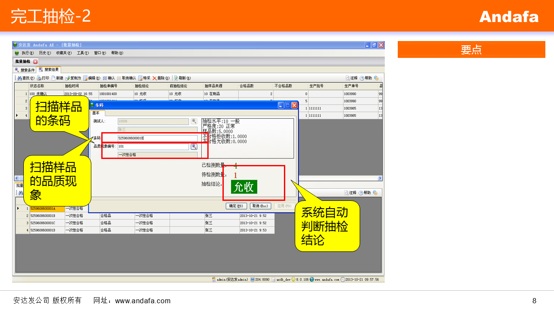This screenshot has width=554, height=311.
Task: Refresh the list with 刷新 icon
Action: point(176,78)
